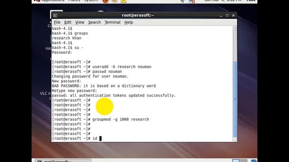Click the scrollbar down arrow
Viewport: 289px width, 162px height.
(235, 139)
